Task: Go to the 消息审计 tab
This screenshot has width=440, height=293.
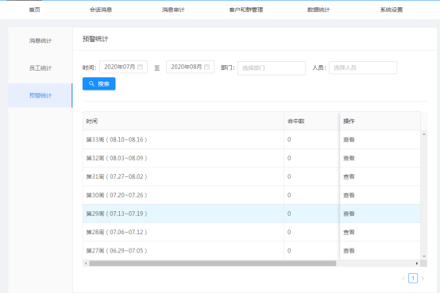Action: coord(173,10)
